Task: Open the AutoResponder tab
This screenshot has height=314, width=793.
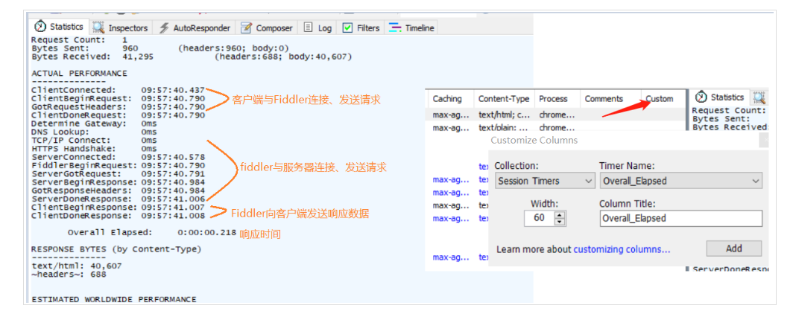Action: coord(195,28)
